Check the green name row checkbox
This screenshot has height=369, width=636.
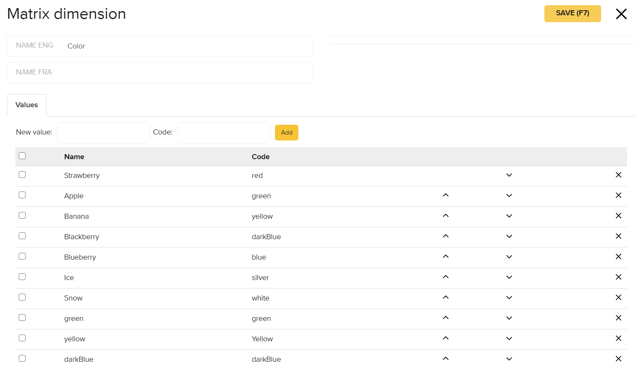click(22, 318)
